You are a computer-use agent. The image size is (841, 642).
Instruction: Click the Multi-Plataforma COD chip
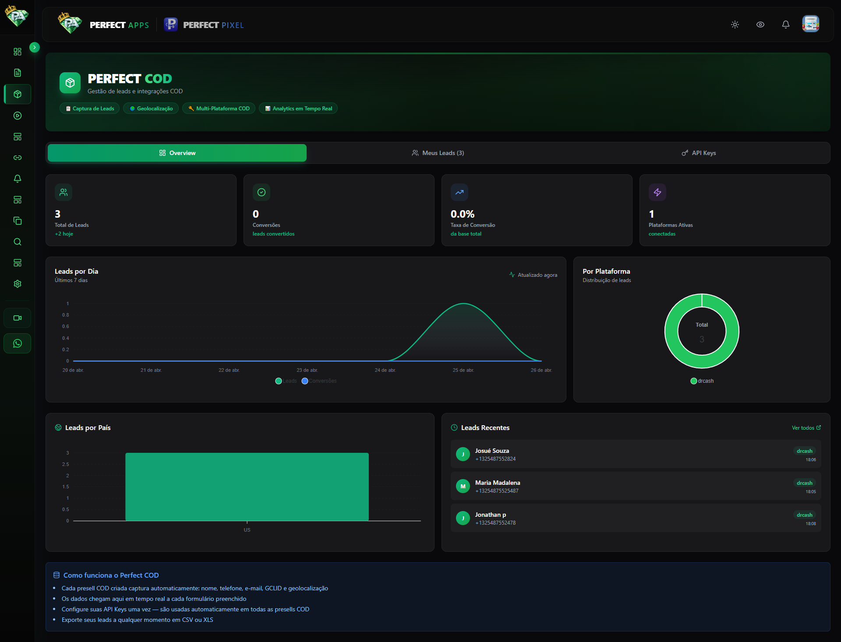(x=219, y=108)
